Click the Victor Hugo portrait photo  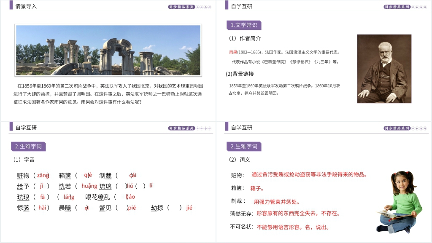click(x=384, y=69)
